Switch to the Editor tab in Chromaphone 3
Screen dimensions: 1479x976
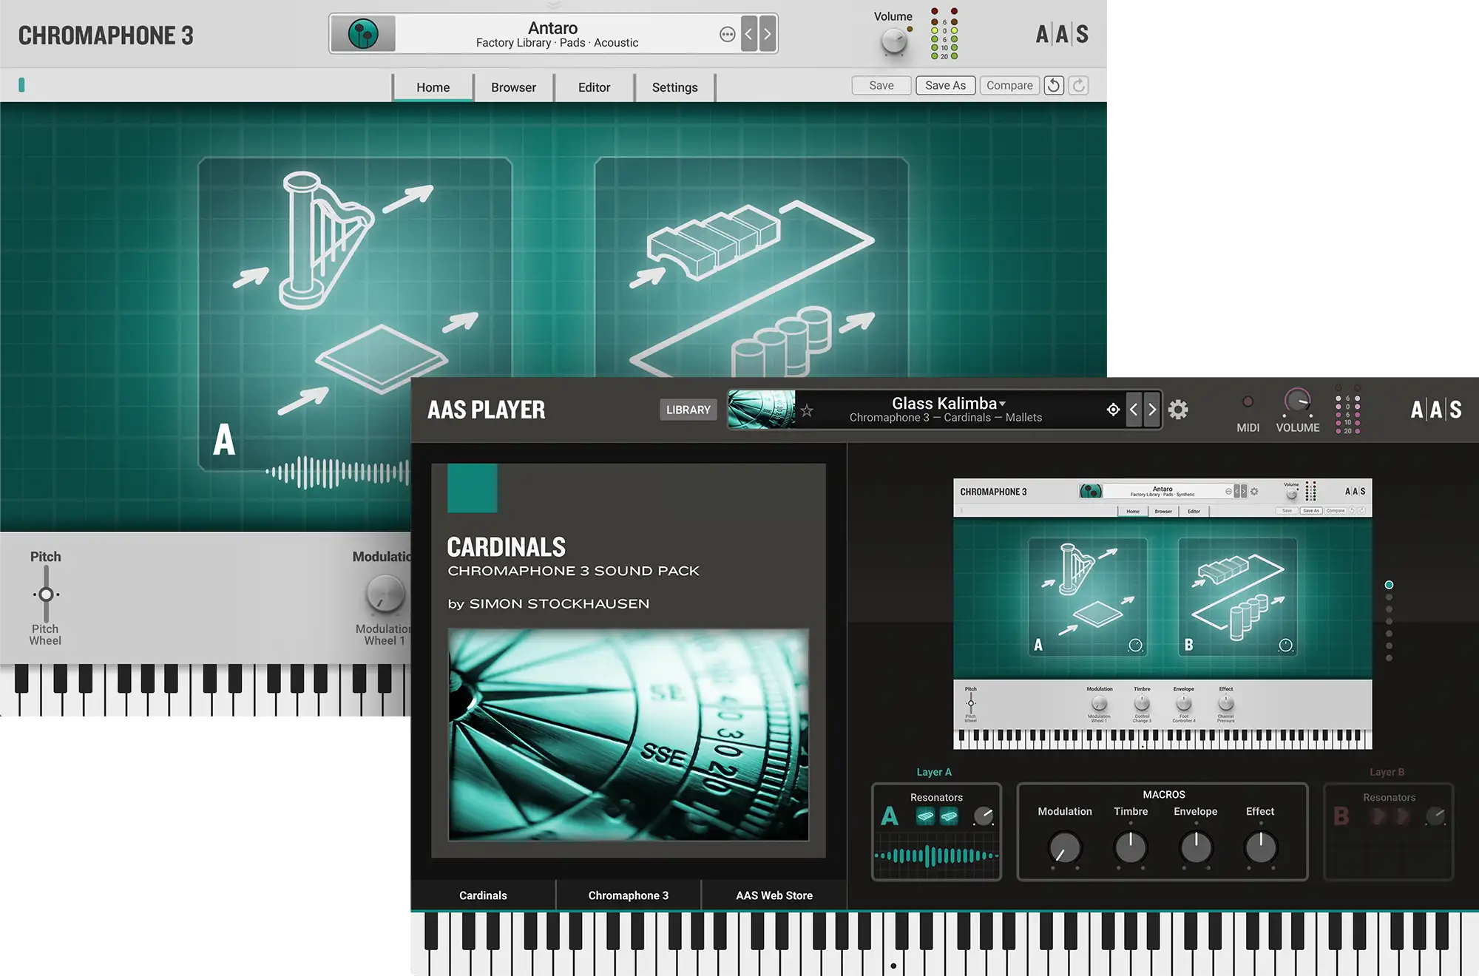594,87
